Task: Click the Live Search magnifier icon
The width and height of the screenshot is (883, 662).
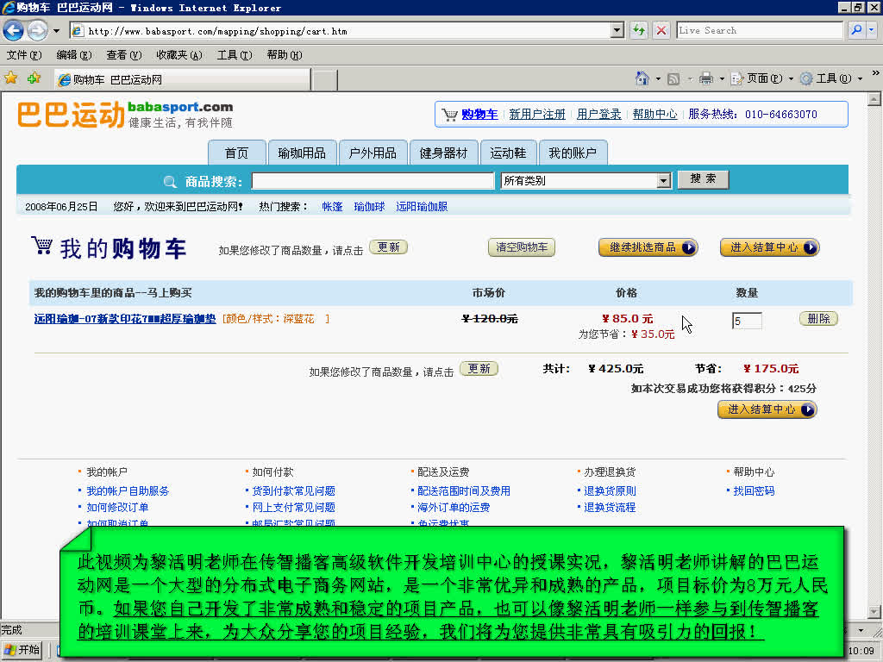Action: [x=857, y=29]
